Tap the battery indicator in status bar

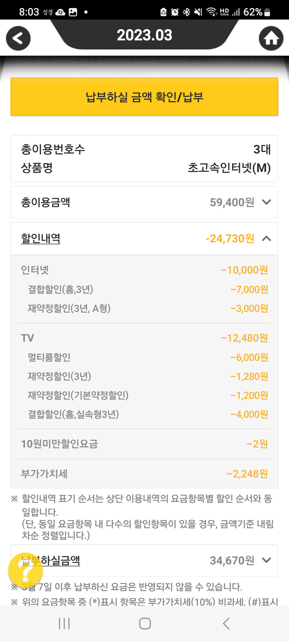pos(267,12)
